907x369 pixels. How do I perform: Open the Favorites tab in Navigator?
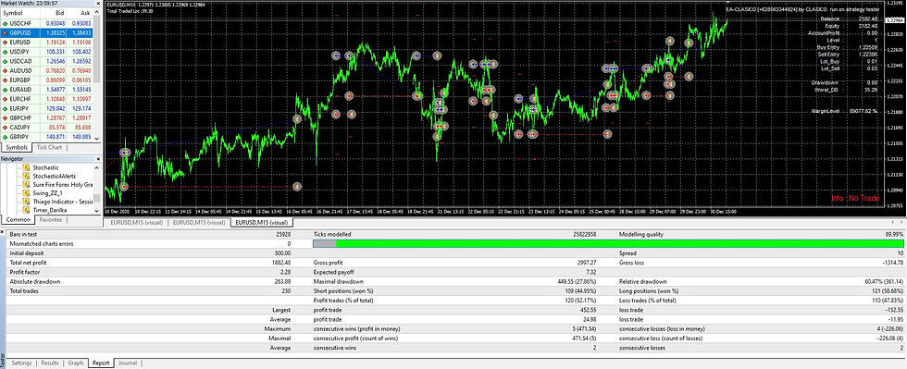coord(51,220)
